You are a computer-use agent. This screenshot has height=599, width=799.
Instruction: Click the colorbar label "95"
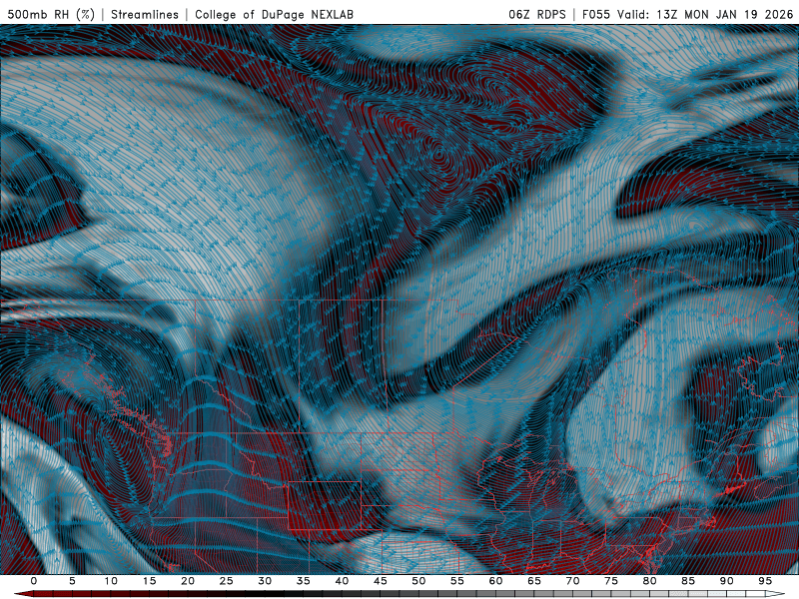tap(765, 581)
